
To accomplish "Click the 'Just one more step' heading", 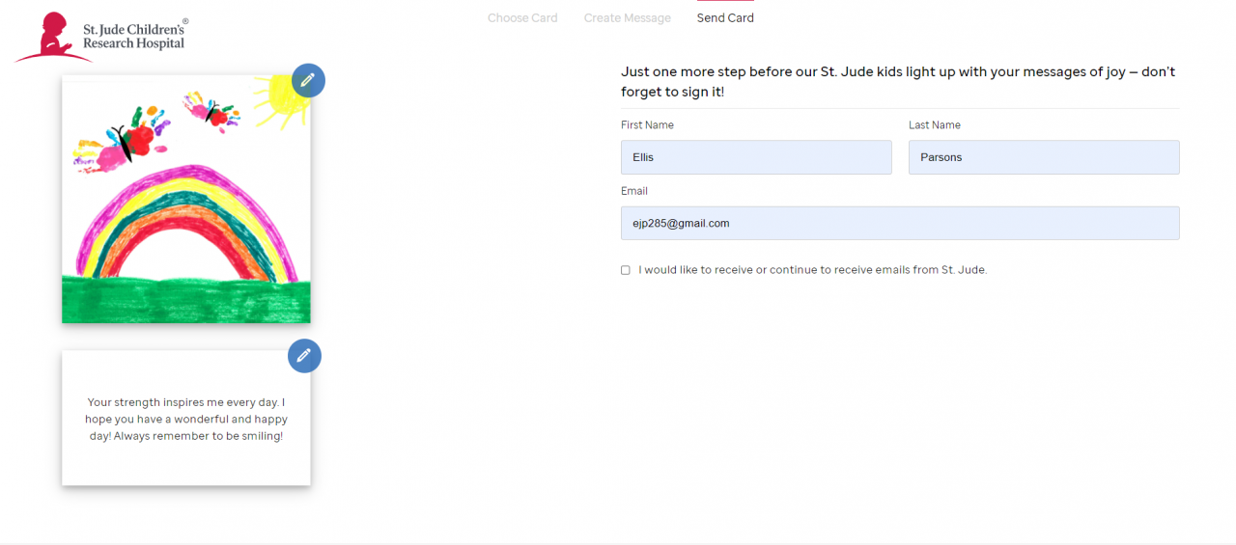I will pos(898,82).
